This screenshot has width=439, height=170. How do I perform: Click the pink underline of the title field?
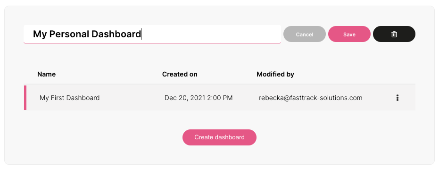coord(152,43)
